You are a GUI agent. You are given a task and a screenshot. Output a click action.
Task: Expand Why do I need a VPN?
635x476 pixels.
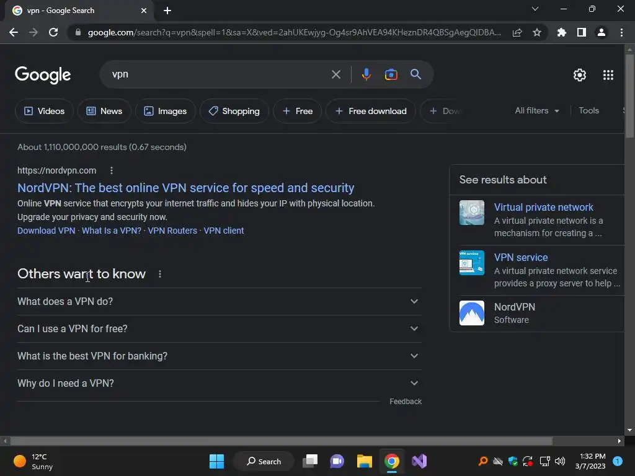click(x=219, y=383)
